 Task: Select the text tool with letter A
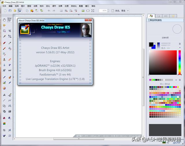click(x=4, y=95)
